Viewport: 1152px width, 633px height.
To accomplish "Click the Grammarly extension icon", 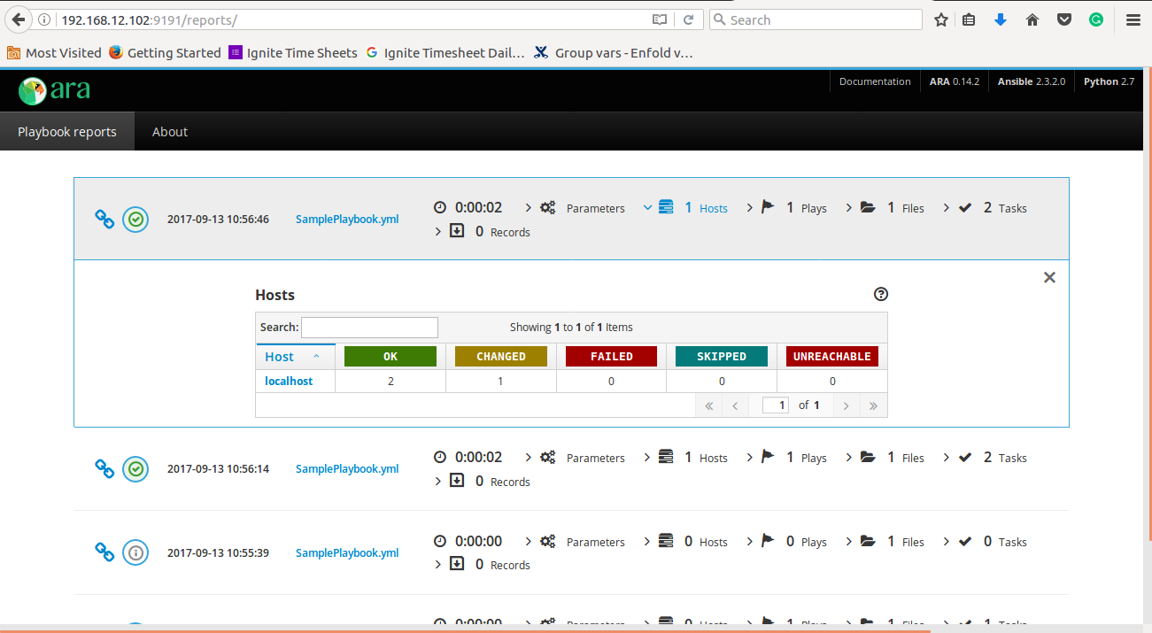I will [x=1096, y=19].
